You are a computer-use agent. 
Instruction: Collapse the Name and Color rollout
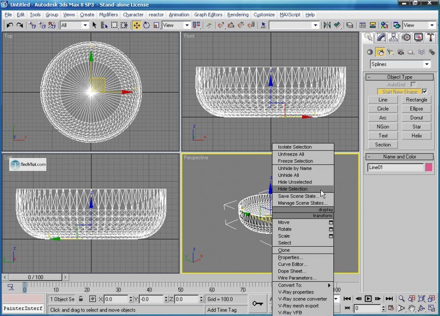[400, 157]
